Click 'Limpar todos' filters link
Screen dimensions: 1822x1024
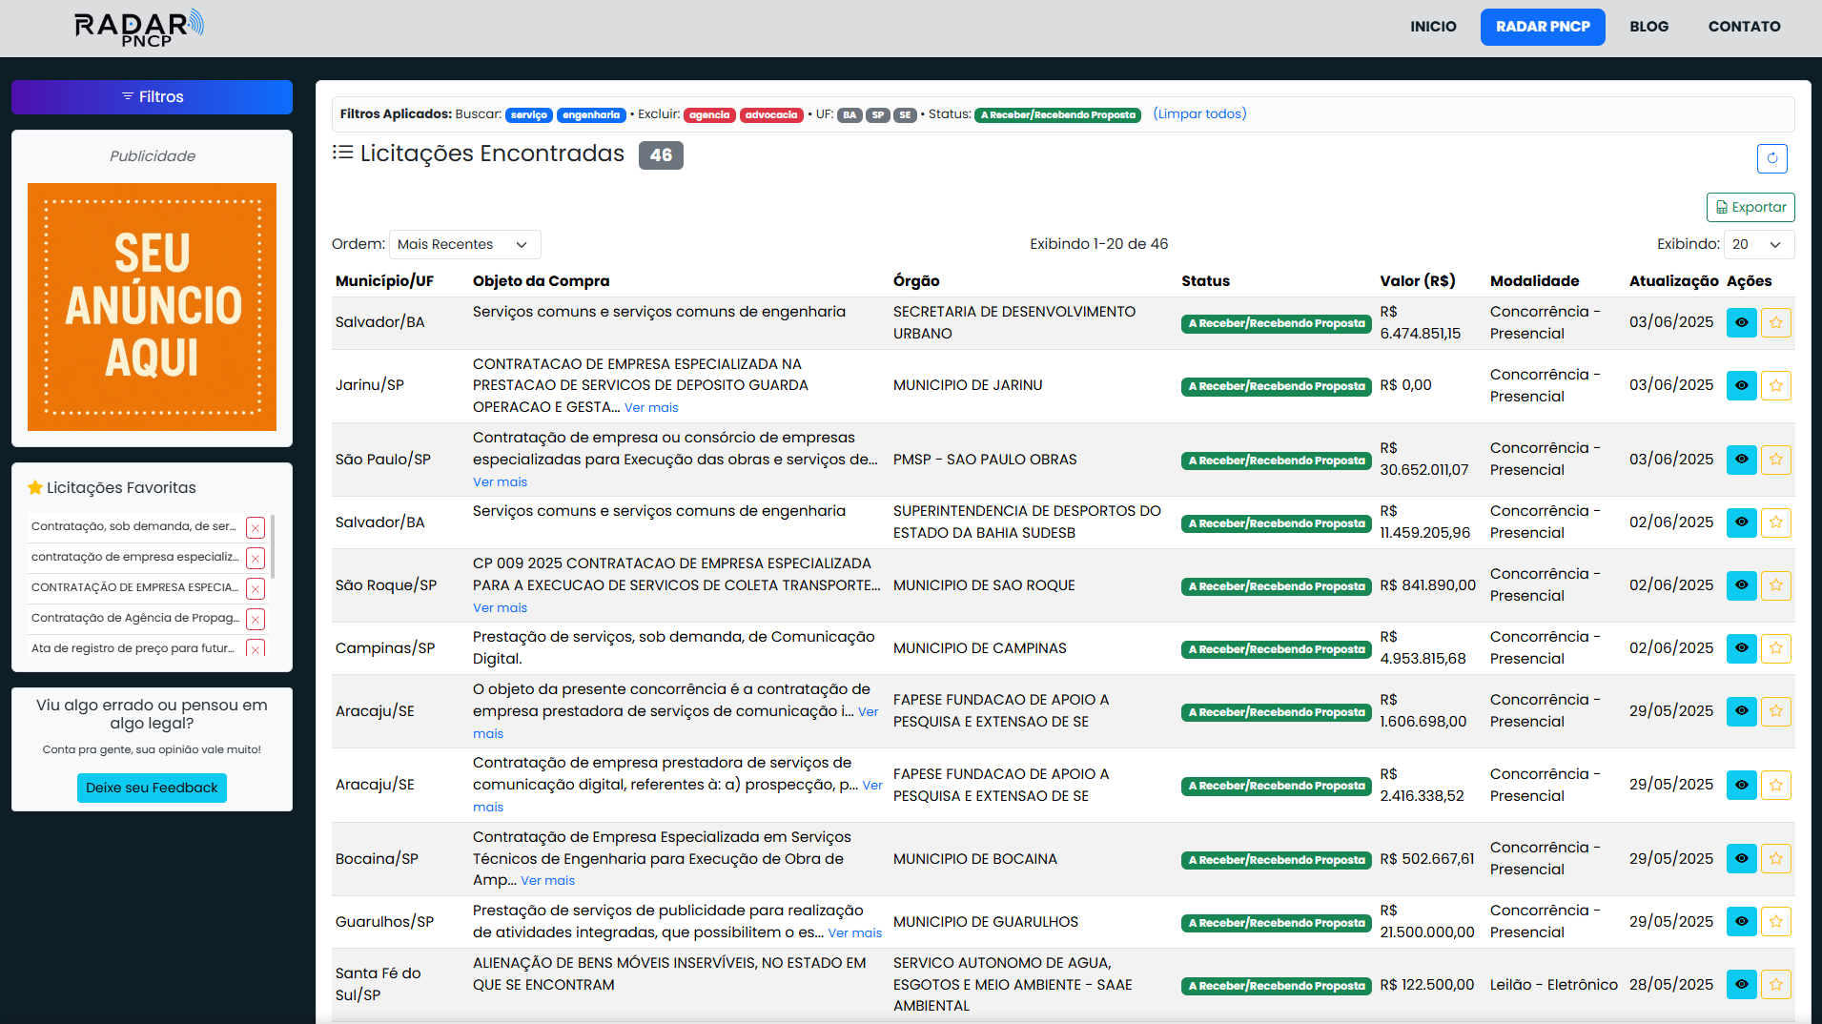click(1199, 114)
